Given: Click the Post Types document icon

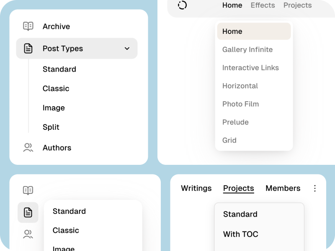Looking at the screenshot, I should [x=28, y=49].
